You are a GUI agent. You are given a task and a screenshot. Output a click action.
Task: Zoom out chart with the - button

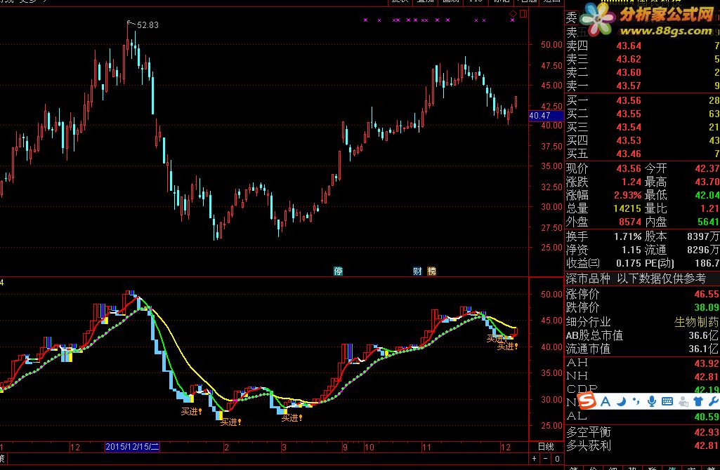pos(546,459)
